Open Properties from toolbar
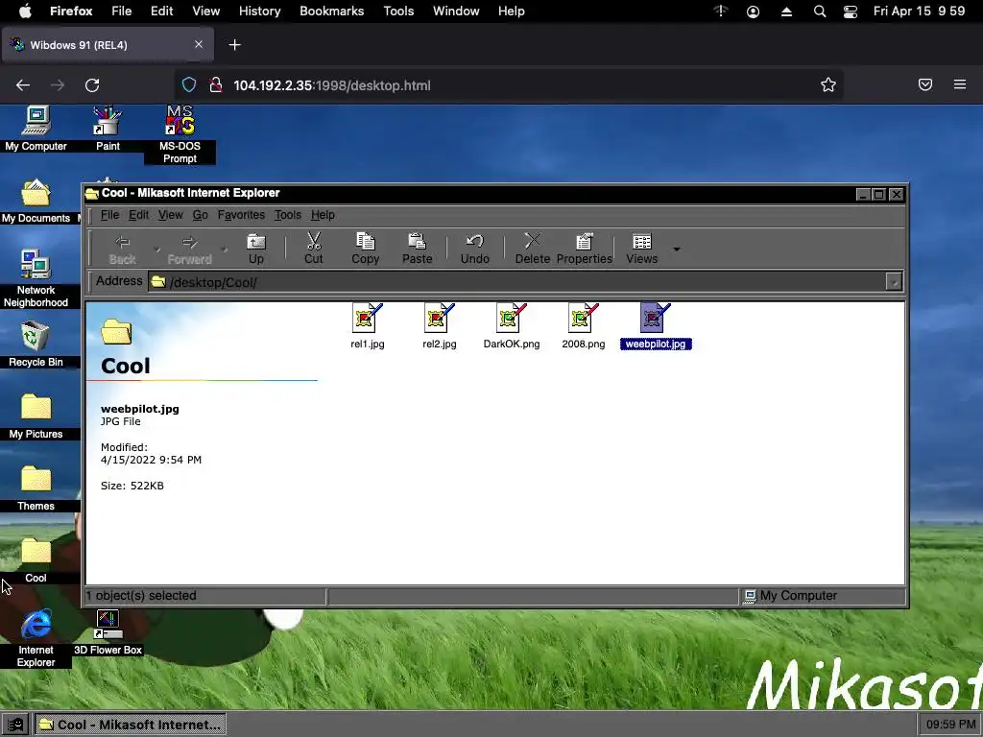Viewport: 983px width, 737px height. pos(585,249)
